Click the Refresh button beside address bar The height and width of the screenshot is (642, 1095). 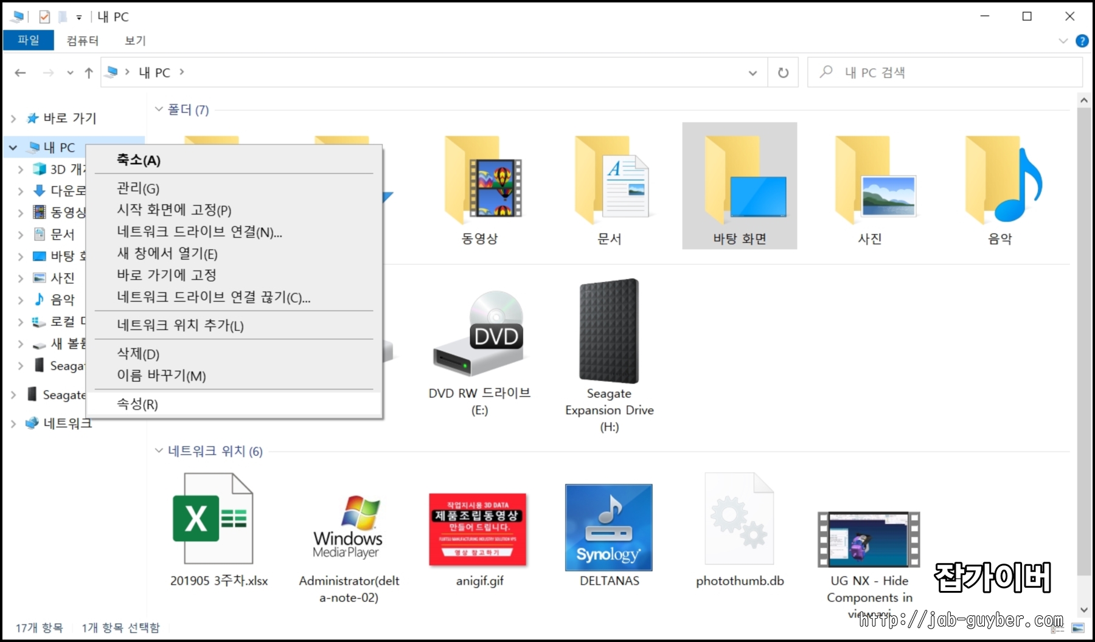[784, 72]
